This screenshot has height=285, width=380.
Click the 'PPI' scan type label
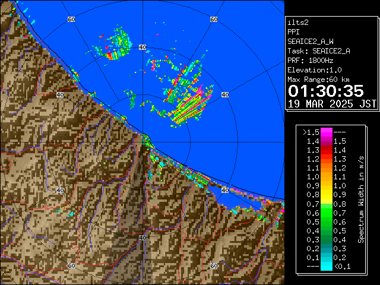click(293, 32)
